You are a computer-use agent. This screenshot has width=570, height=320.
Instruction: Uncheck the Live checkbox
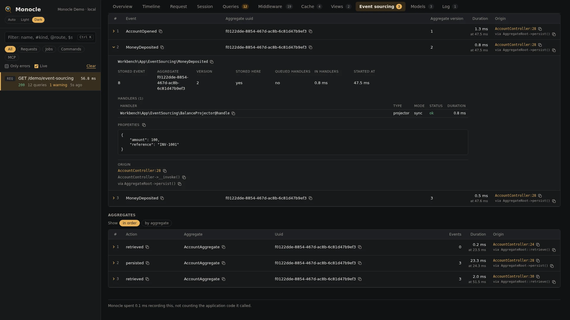tap(36, 66)
